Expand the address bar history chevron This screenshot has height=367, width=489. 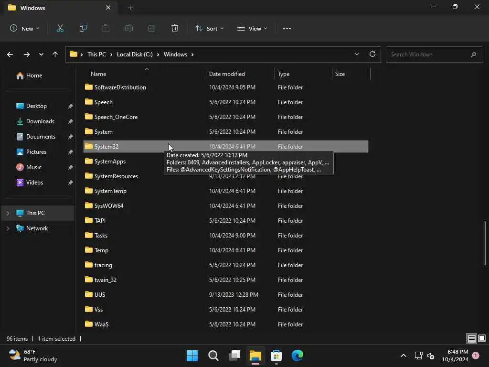click(x=356, y=54)
